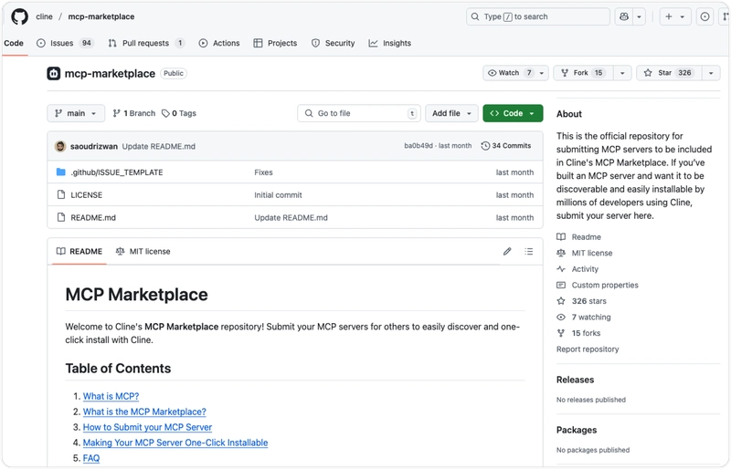The height and width of the screenshot is (469, 731).
Task: Select the README tab in file viewer
Action: [x=79, y=252]
